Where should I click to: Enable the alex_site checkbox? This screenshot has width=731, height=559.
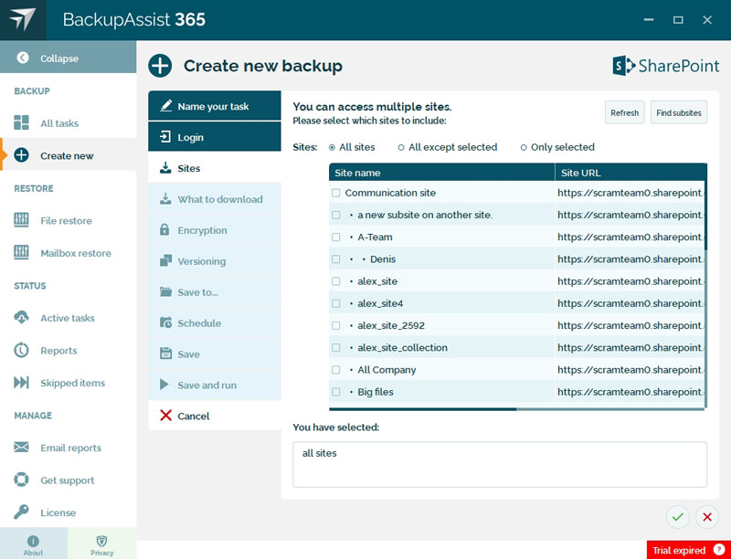tap(335, 281)
